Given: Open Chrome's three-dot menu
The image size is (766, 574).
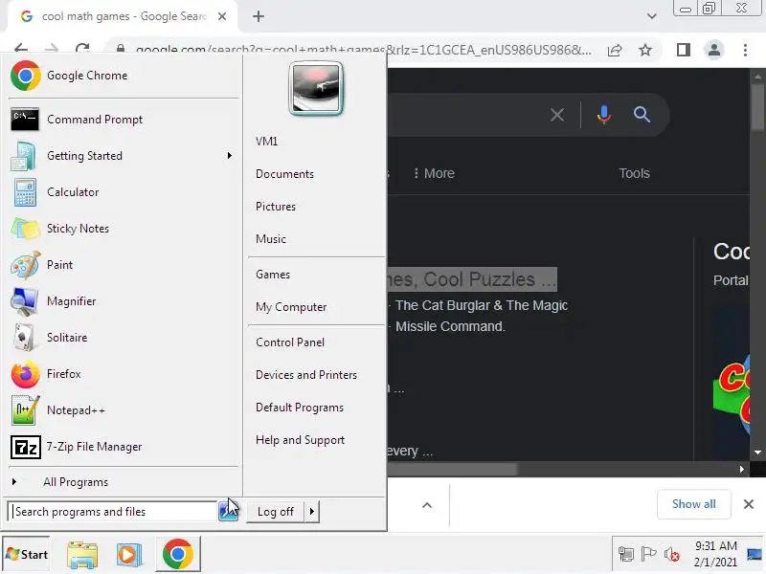Looking at the screenshot, I should click(x=745, y=50).
